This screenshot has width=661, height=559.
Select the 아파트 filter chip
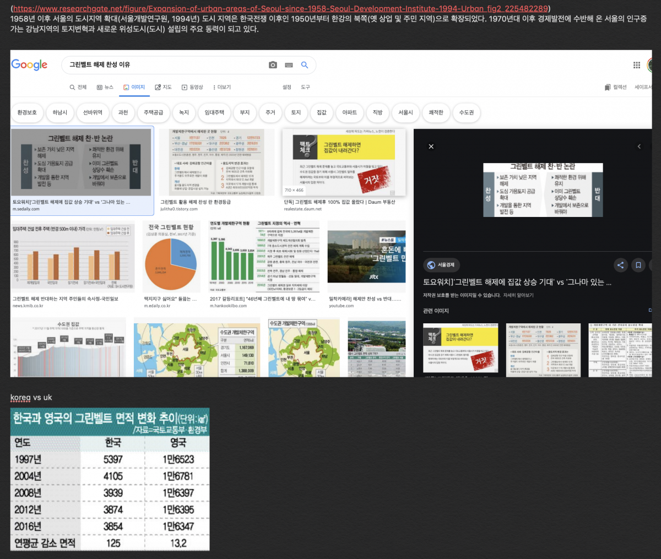[350, 112]
